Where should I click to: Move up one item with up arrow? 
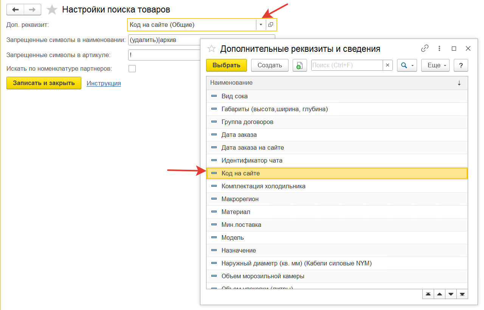439,294
